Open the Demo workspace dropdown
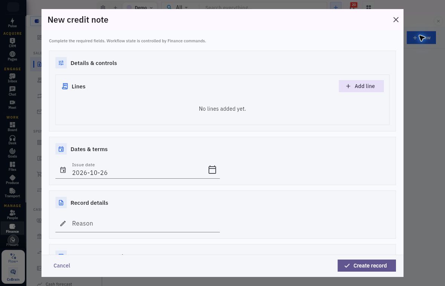The width and height of the screenshot is (445, 286). click(x=140, y=8)
